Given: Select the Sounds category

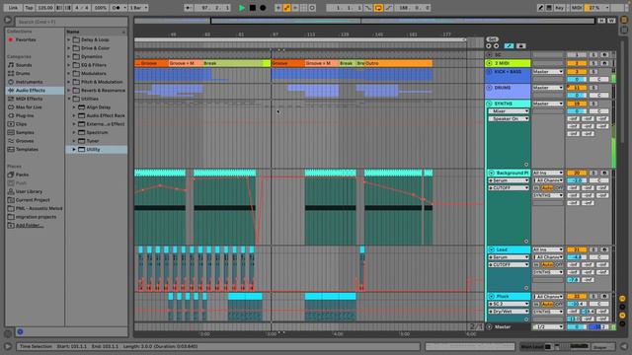Looking at the screenshot, I should click(x=24, y=65).
